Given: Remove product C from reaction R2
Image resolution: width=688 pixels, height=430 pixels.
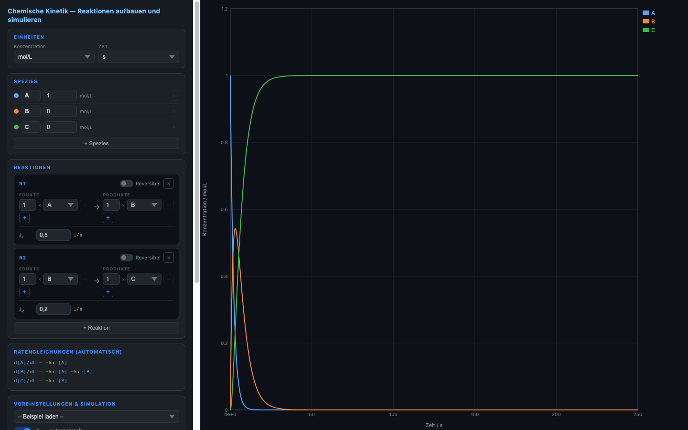Looking at the screenshot, I should 169,279.
